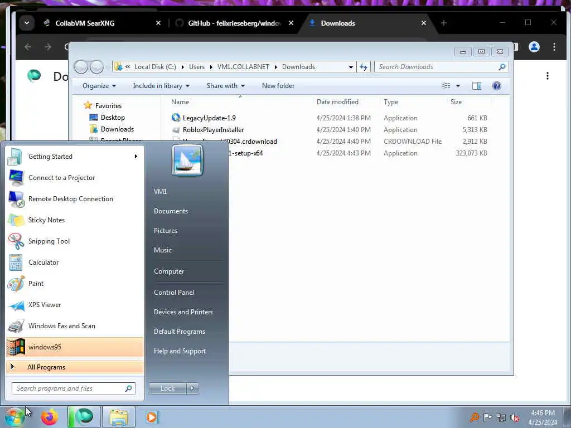
Task: Open Pictures from Start menu
Action: (x=166, y=231)
